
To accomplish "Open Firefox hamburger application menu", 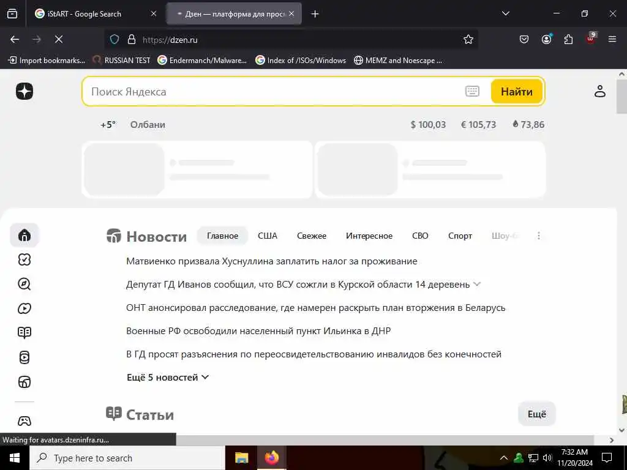I will point(612,39).
